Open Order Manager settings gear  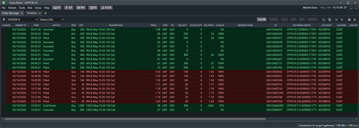coord(349,20)
